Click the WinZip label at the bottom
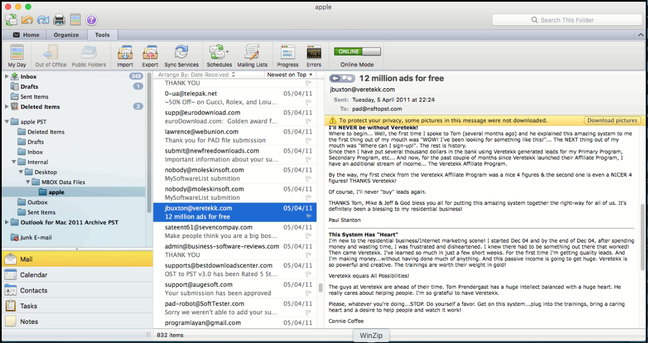The height and width of the screenshot is (343, 648). [371, 336]
